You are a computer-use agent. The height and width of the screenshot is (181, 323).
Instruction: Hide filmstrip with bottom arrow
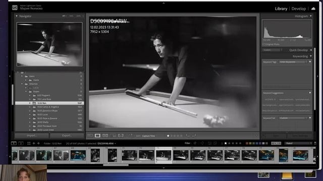(x=164, y=168)
